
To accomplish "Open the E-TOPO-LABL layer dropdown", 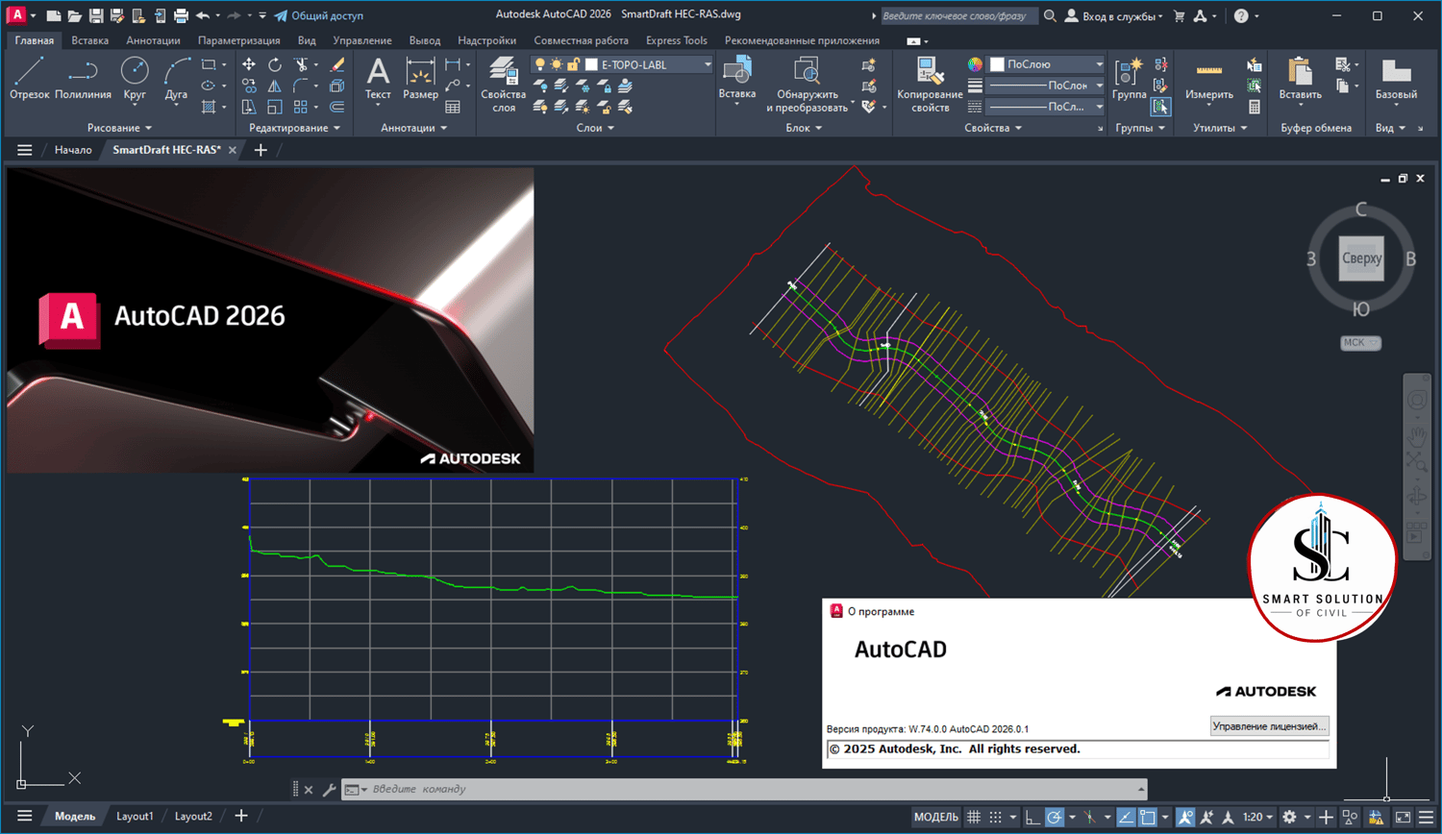I will (708, 64).
